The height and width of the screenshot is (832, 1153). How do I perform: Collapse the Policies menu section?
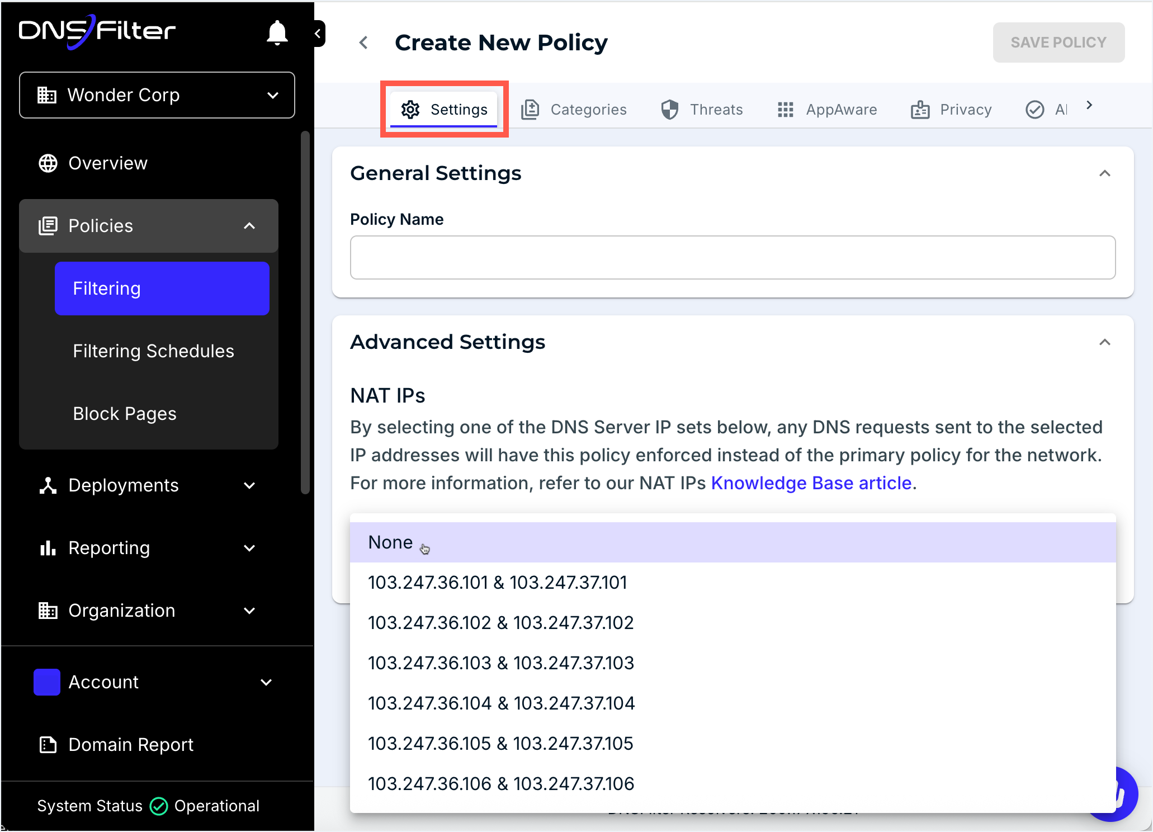[249, 226]
